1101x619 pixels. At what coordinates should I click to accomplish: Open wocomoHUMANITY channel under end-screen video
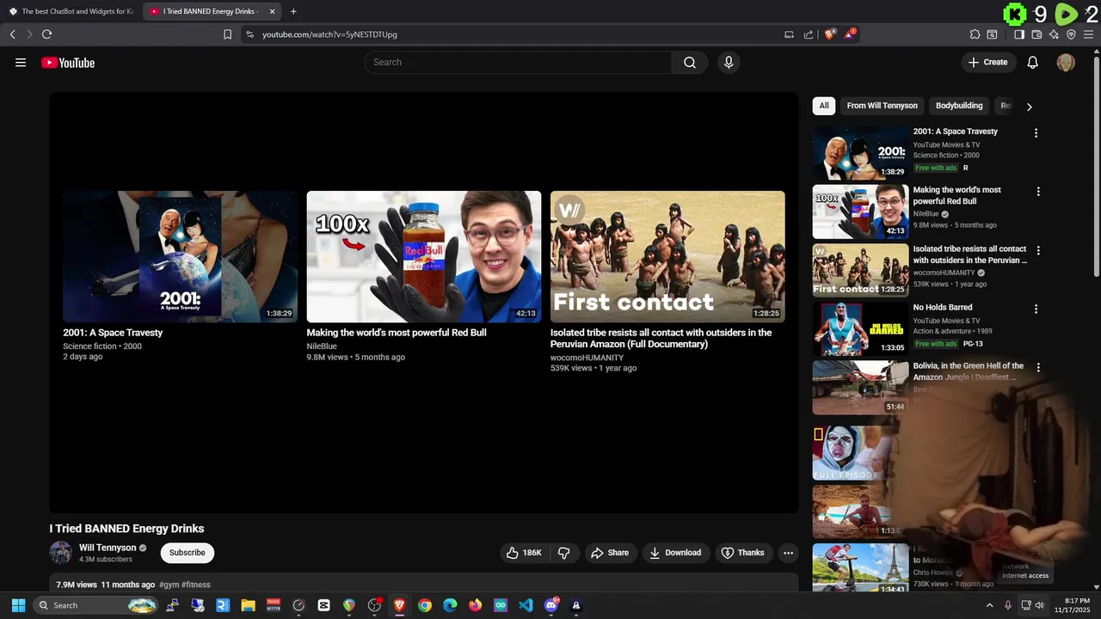587,358
